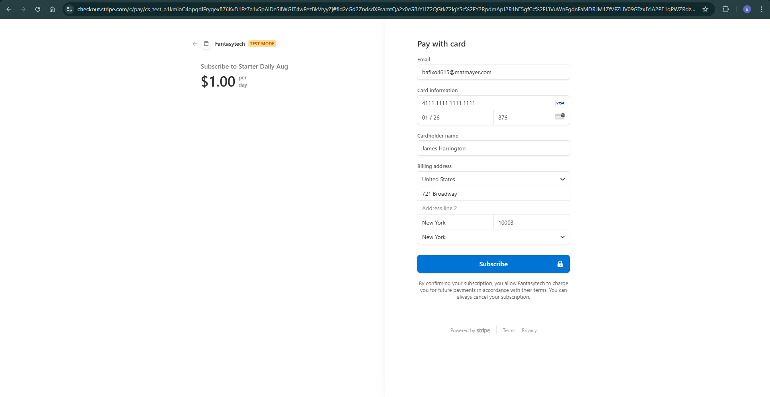Viewport: 770px width, 397px height.
Task: Open the Privacy link in footer
Action: [x=529, y=330]
